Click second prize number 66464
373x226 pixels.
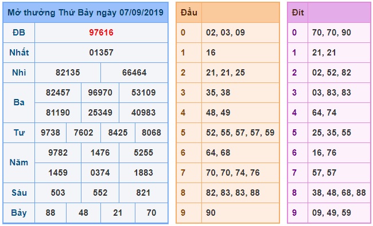(x=134, y=73)
